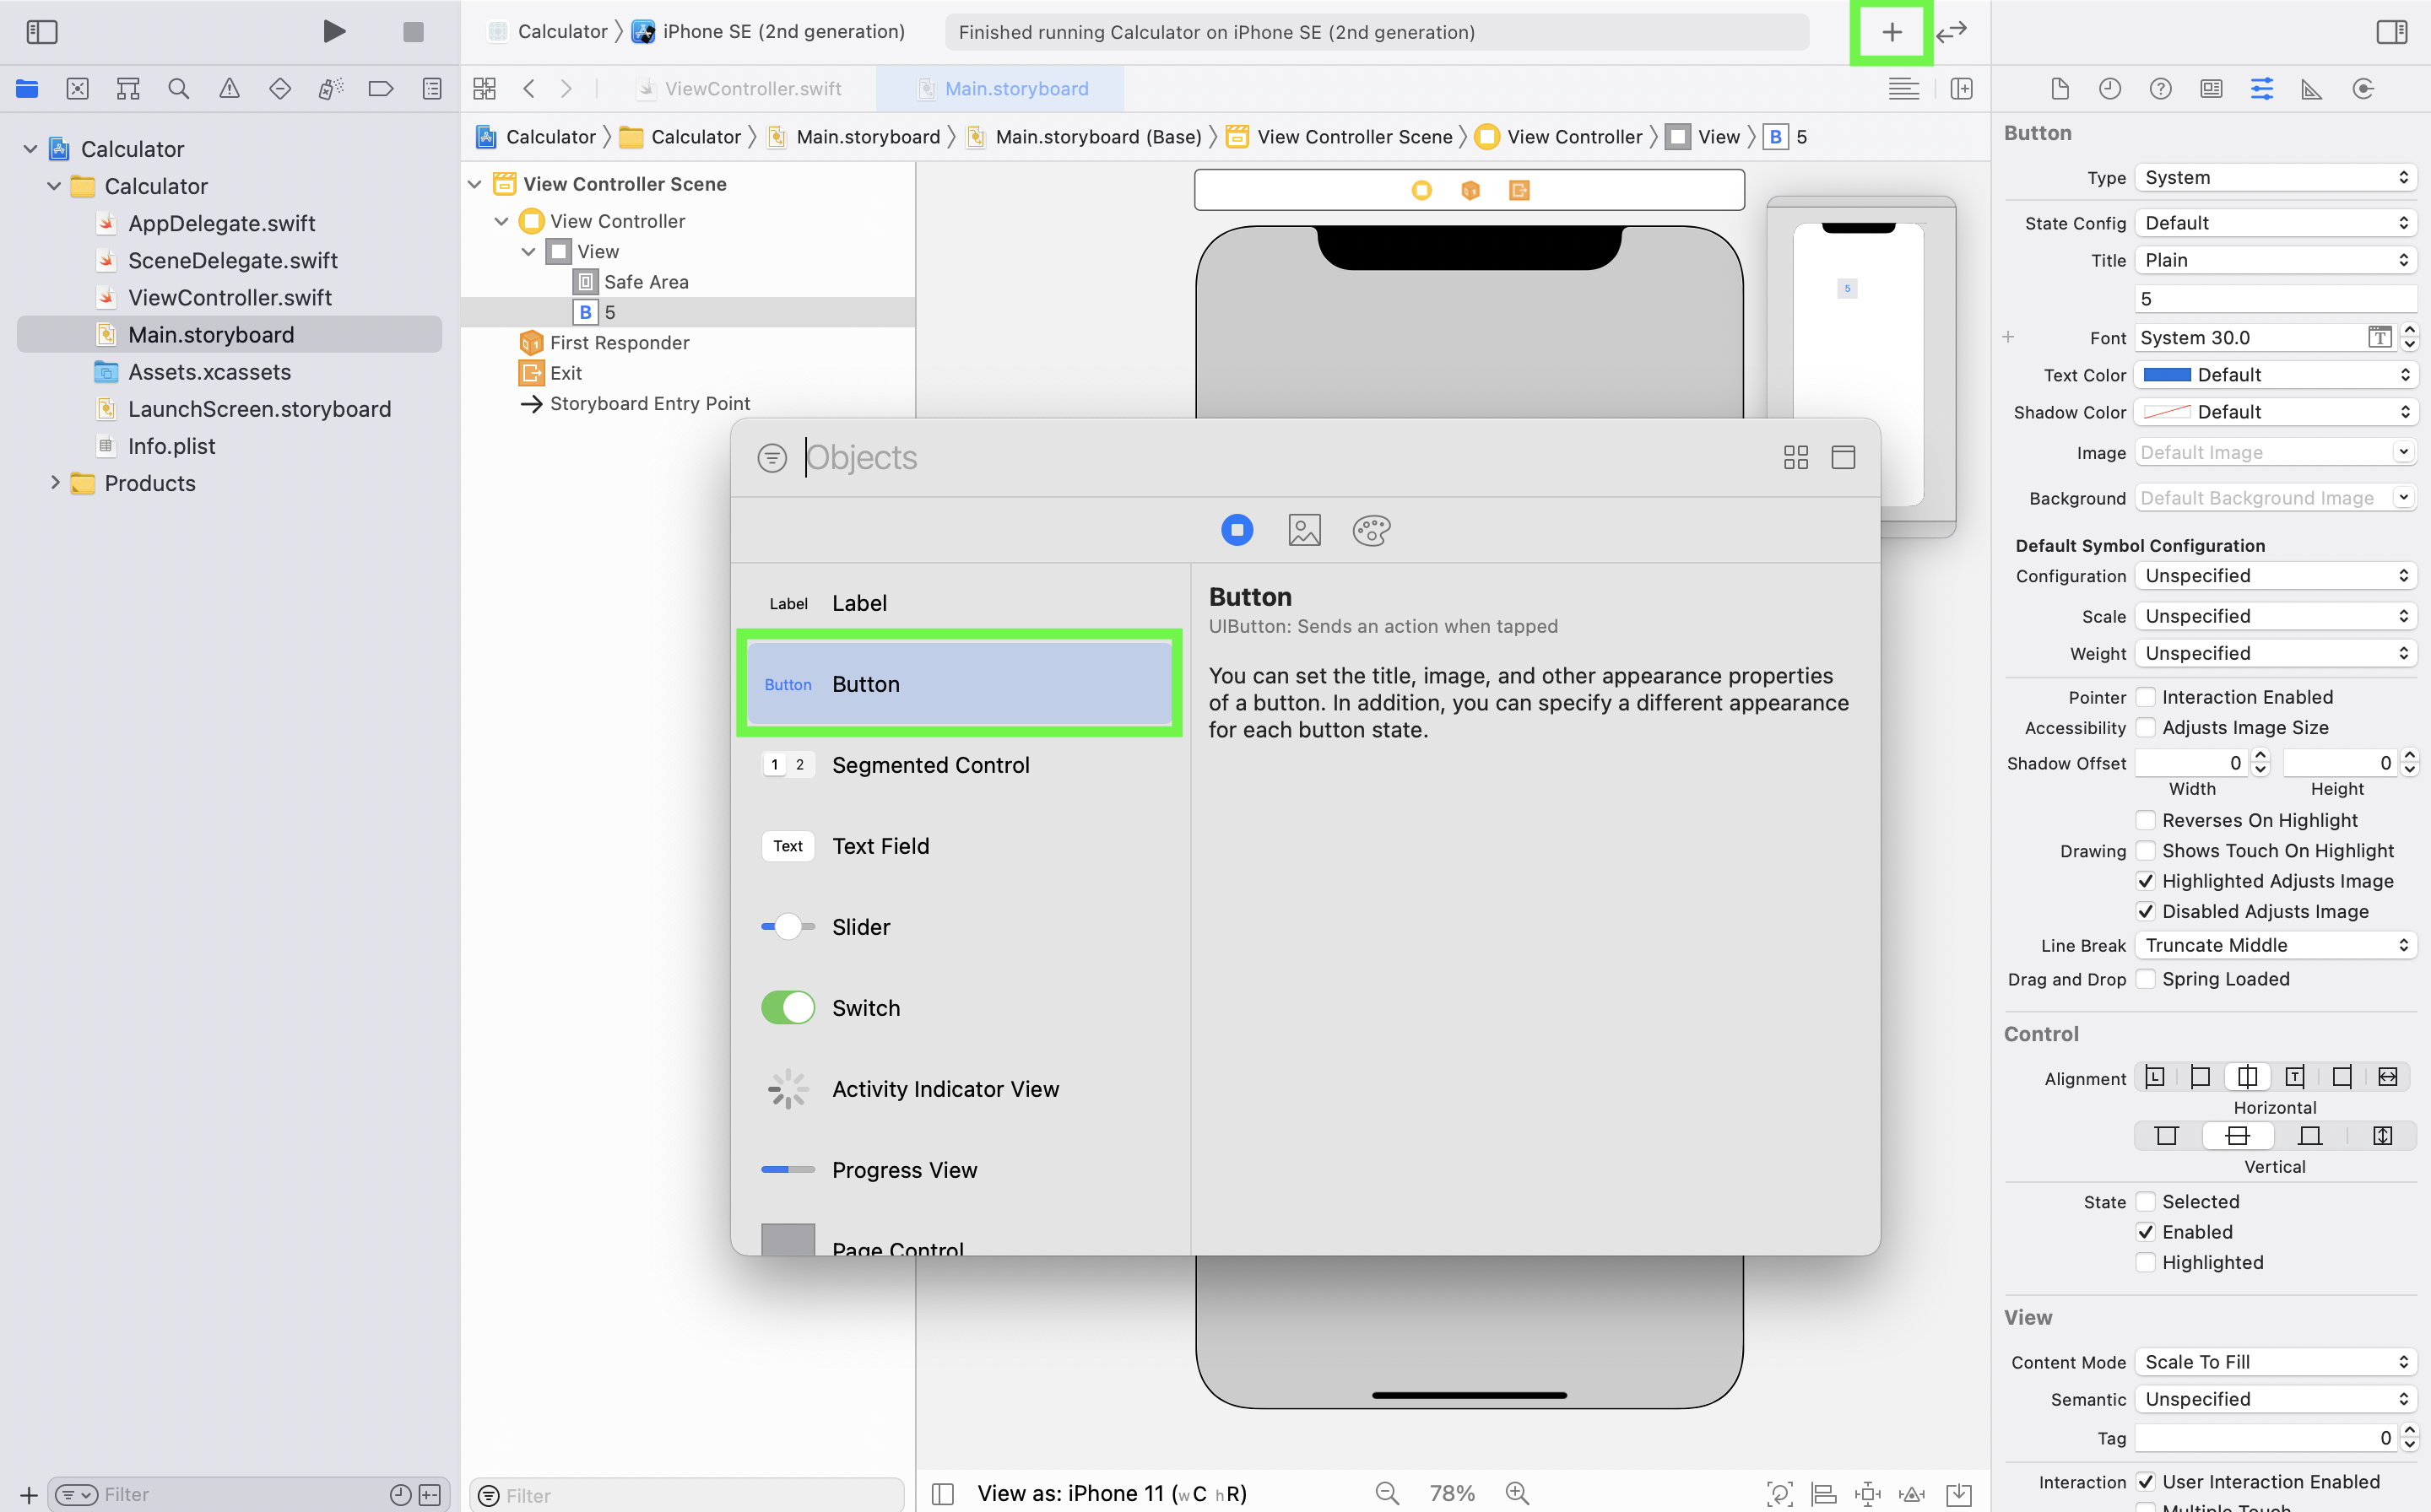Switch to the media library image icon

point(1304,530)
